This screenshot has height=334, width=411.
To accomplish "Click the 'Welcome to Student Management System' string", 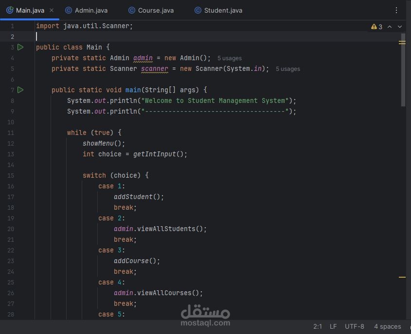I will [x=214, y=100].
